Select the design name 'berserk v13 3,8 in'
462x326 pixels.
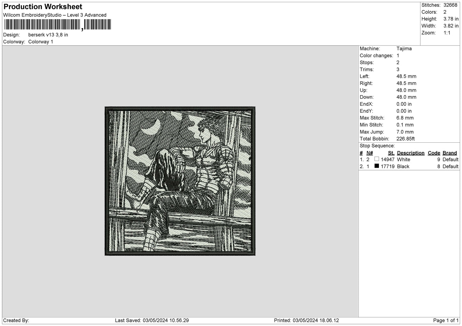coord(48,35)
